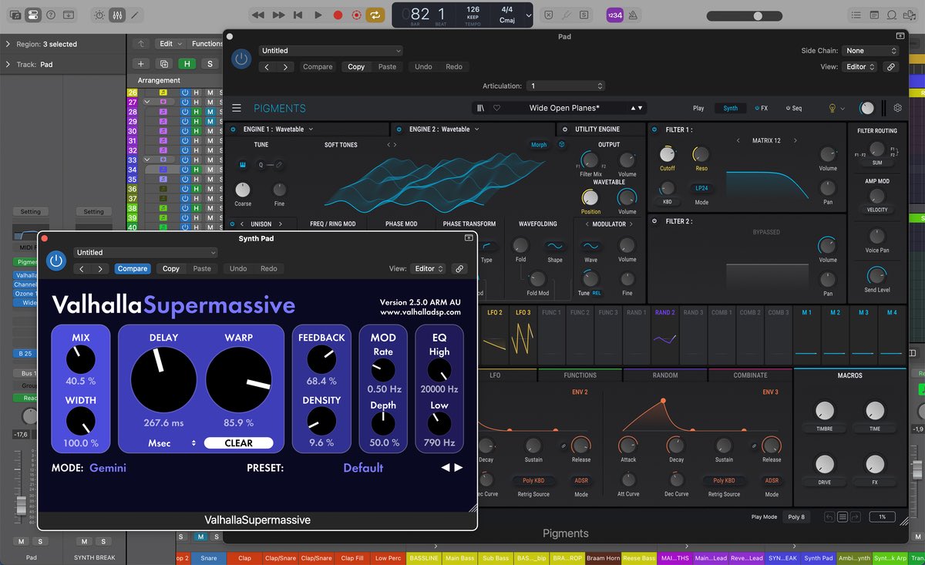
Task: Toggle Filter 2 power button in Pigments
Action: coord(654,221)
